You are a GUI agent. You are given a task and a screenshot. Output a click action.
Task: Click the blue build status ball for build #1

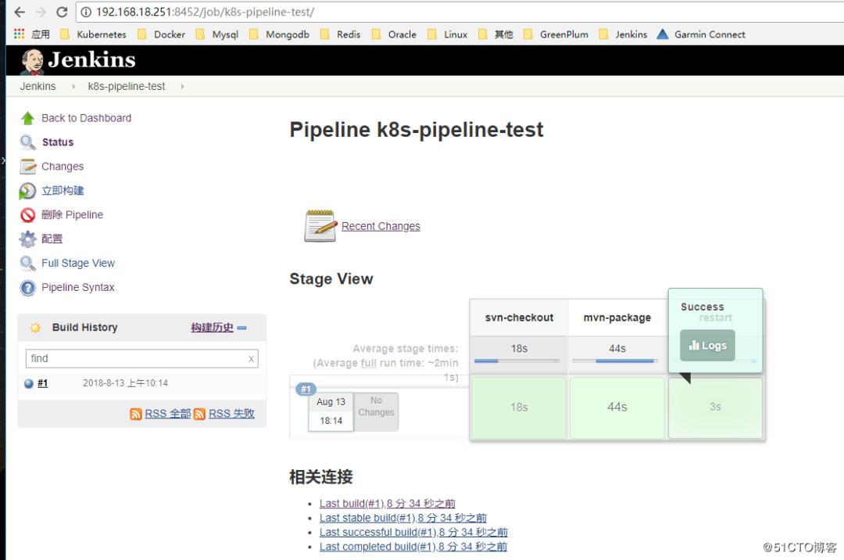[28, 382]
